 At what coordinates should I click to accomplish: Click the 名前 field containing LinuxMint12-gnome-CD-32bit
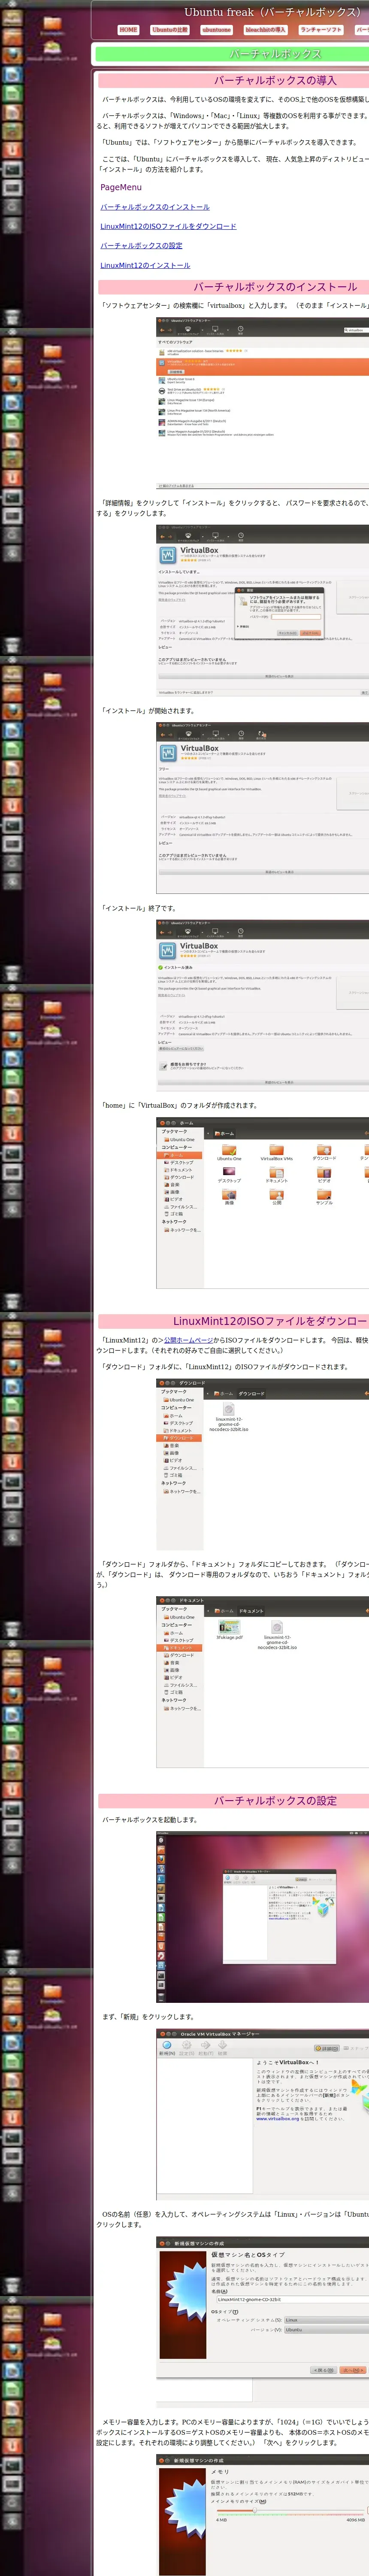coord(292,2299)
